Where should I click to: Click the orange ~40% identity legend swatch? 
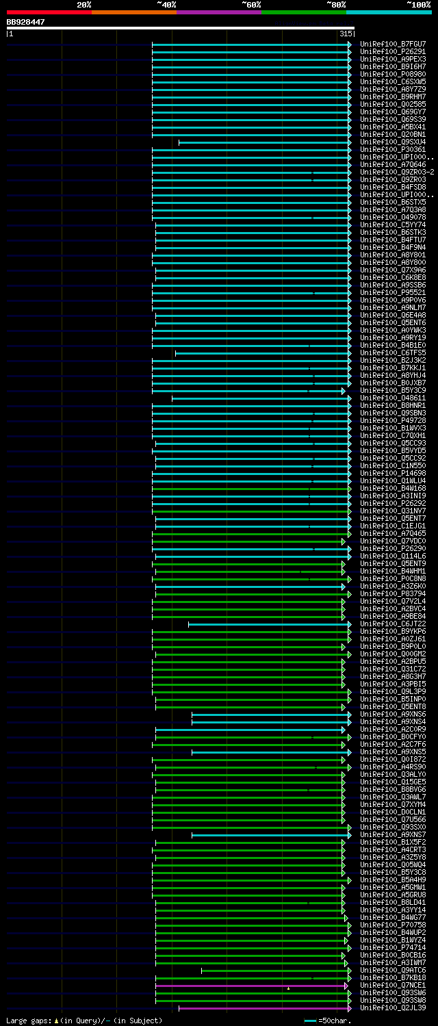point(133,12)
